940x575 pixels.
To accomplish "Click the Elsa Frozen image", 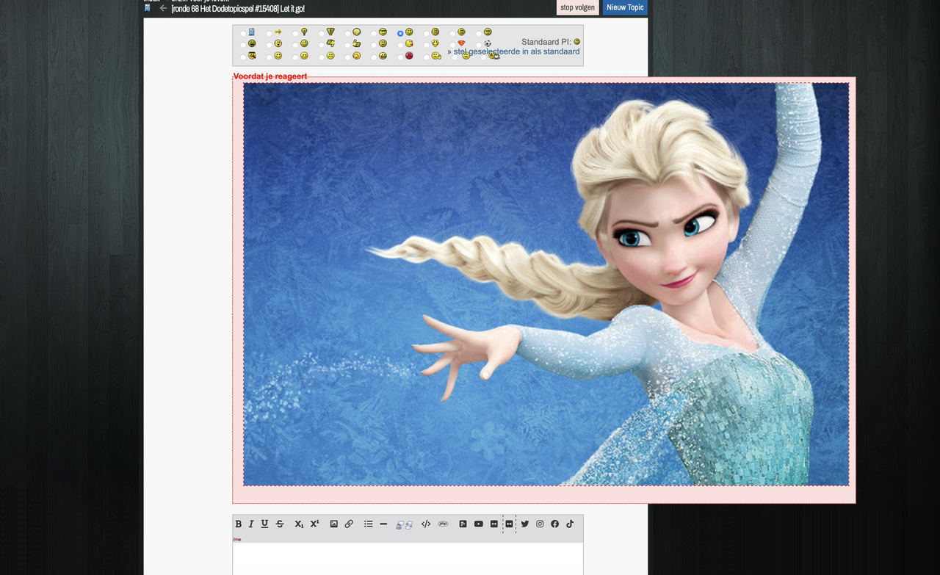I will tap(546, 284).
